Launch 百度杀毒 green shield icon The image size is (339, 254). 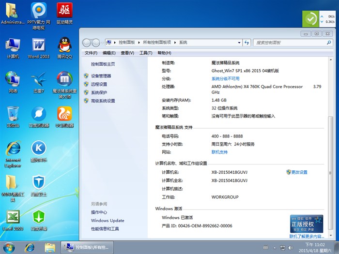coord(39,220)
